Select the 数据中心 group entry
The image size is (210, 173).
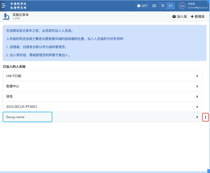(13, 86)
